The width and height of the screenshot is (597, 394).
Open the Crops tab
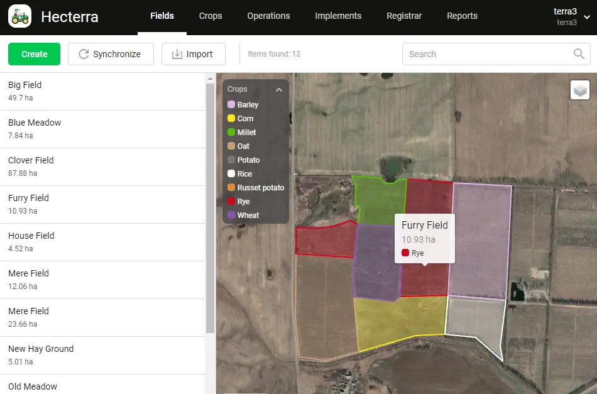(211, 16)
